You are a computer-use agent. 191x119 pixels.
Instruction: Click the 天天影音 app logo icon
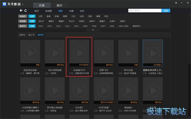pyautogui.click(x=4, y=4)
